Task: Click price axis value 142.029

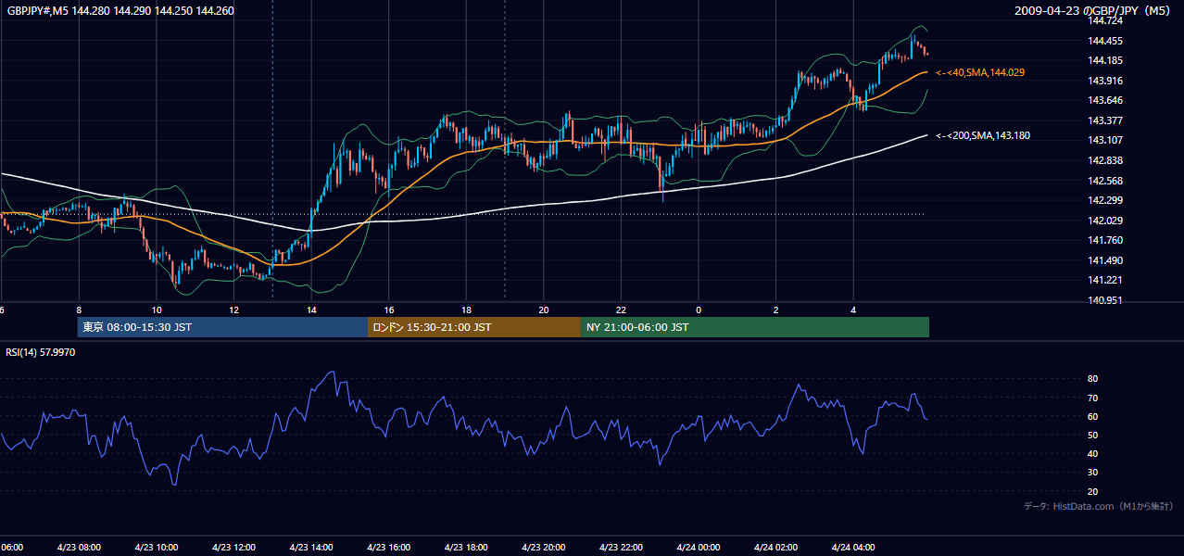Action: coord(1105,221)
